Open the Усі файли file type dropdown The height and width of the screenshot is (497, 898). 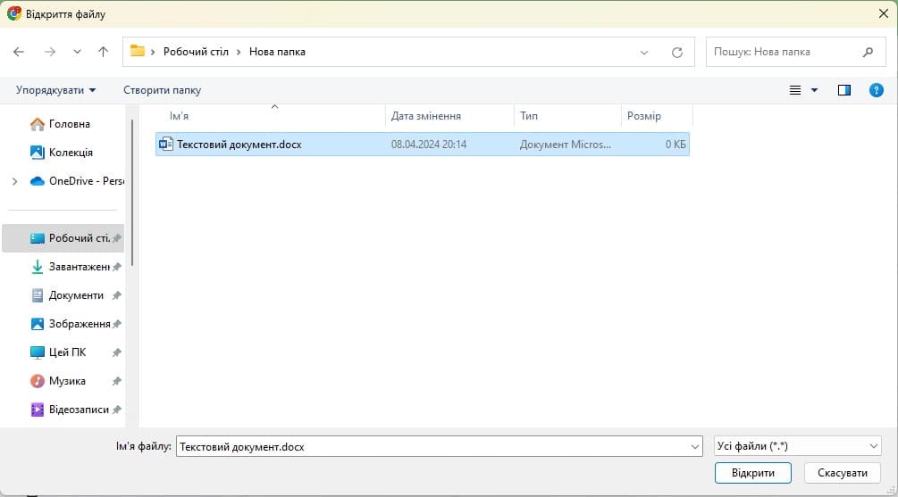pyautogui.click(x=798, y=446)
